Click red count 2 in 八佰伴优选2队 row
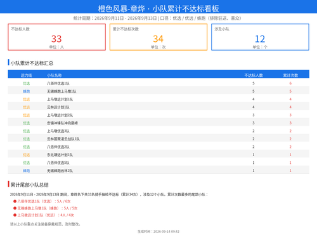 point(290,147)
